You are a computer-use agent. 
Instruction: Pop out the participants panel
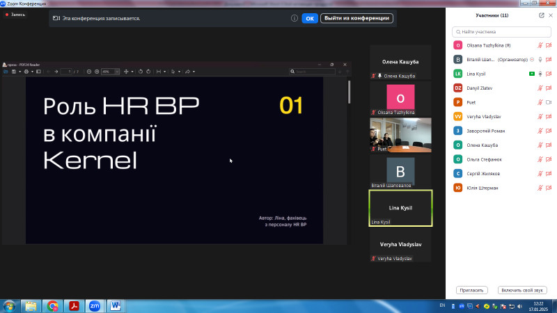click(x=542, y=15)
